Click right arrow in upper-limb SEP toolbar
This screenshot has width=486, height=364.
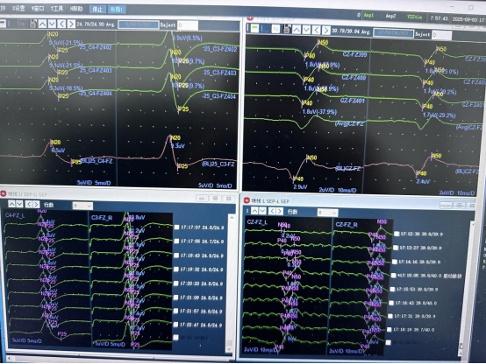(x=71, y=24)
